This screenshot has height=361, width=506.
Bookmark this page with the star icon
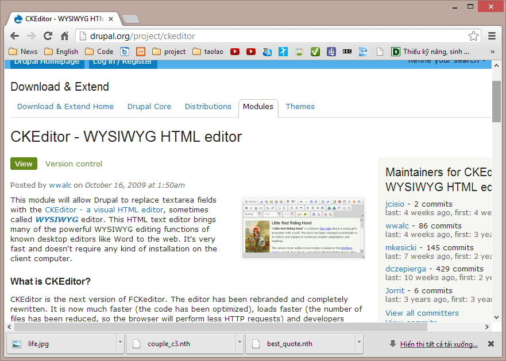(x=473, y=36)
